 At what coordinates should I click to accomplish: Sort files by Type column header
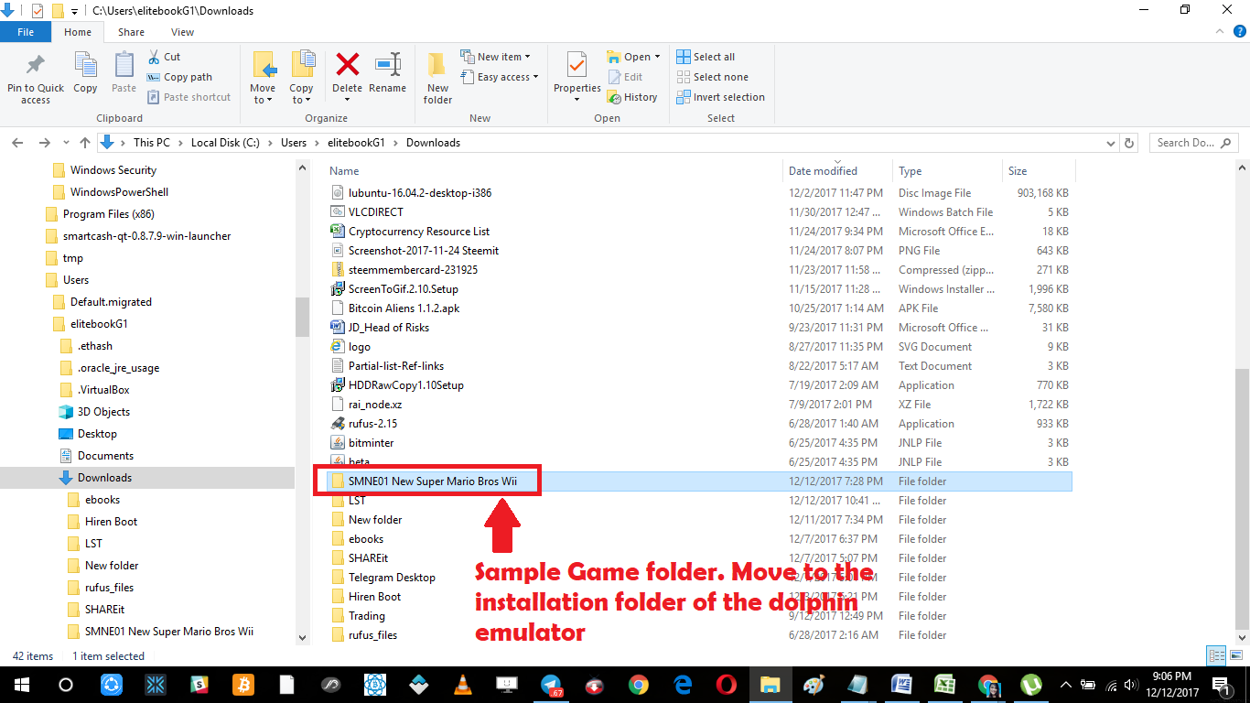pos(947,171)
